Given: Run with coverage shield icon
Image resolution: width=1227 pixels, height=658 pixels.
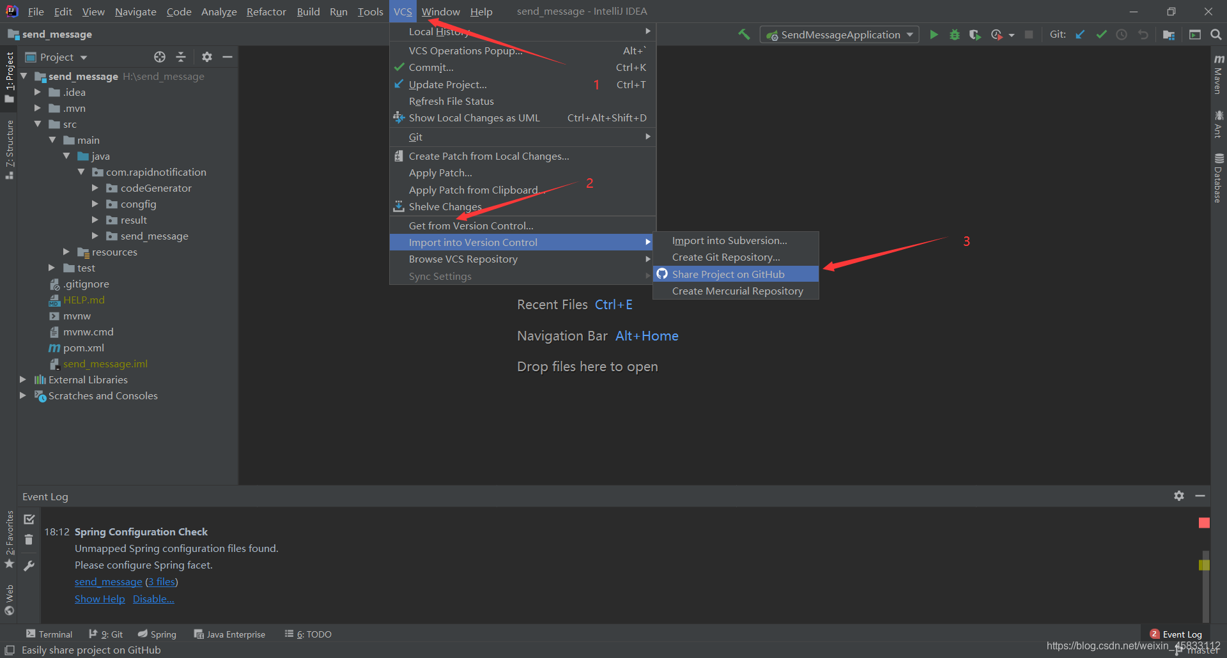Looking at the screenshot, I should pos(975,34).
